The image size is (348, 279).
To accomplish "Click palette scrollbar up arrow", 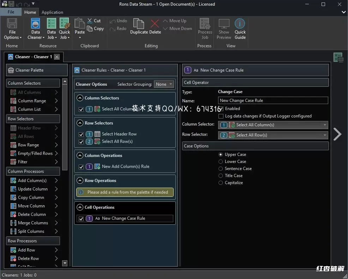I will (x=65, y=81).
